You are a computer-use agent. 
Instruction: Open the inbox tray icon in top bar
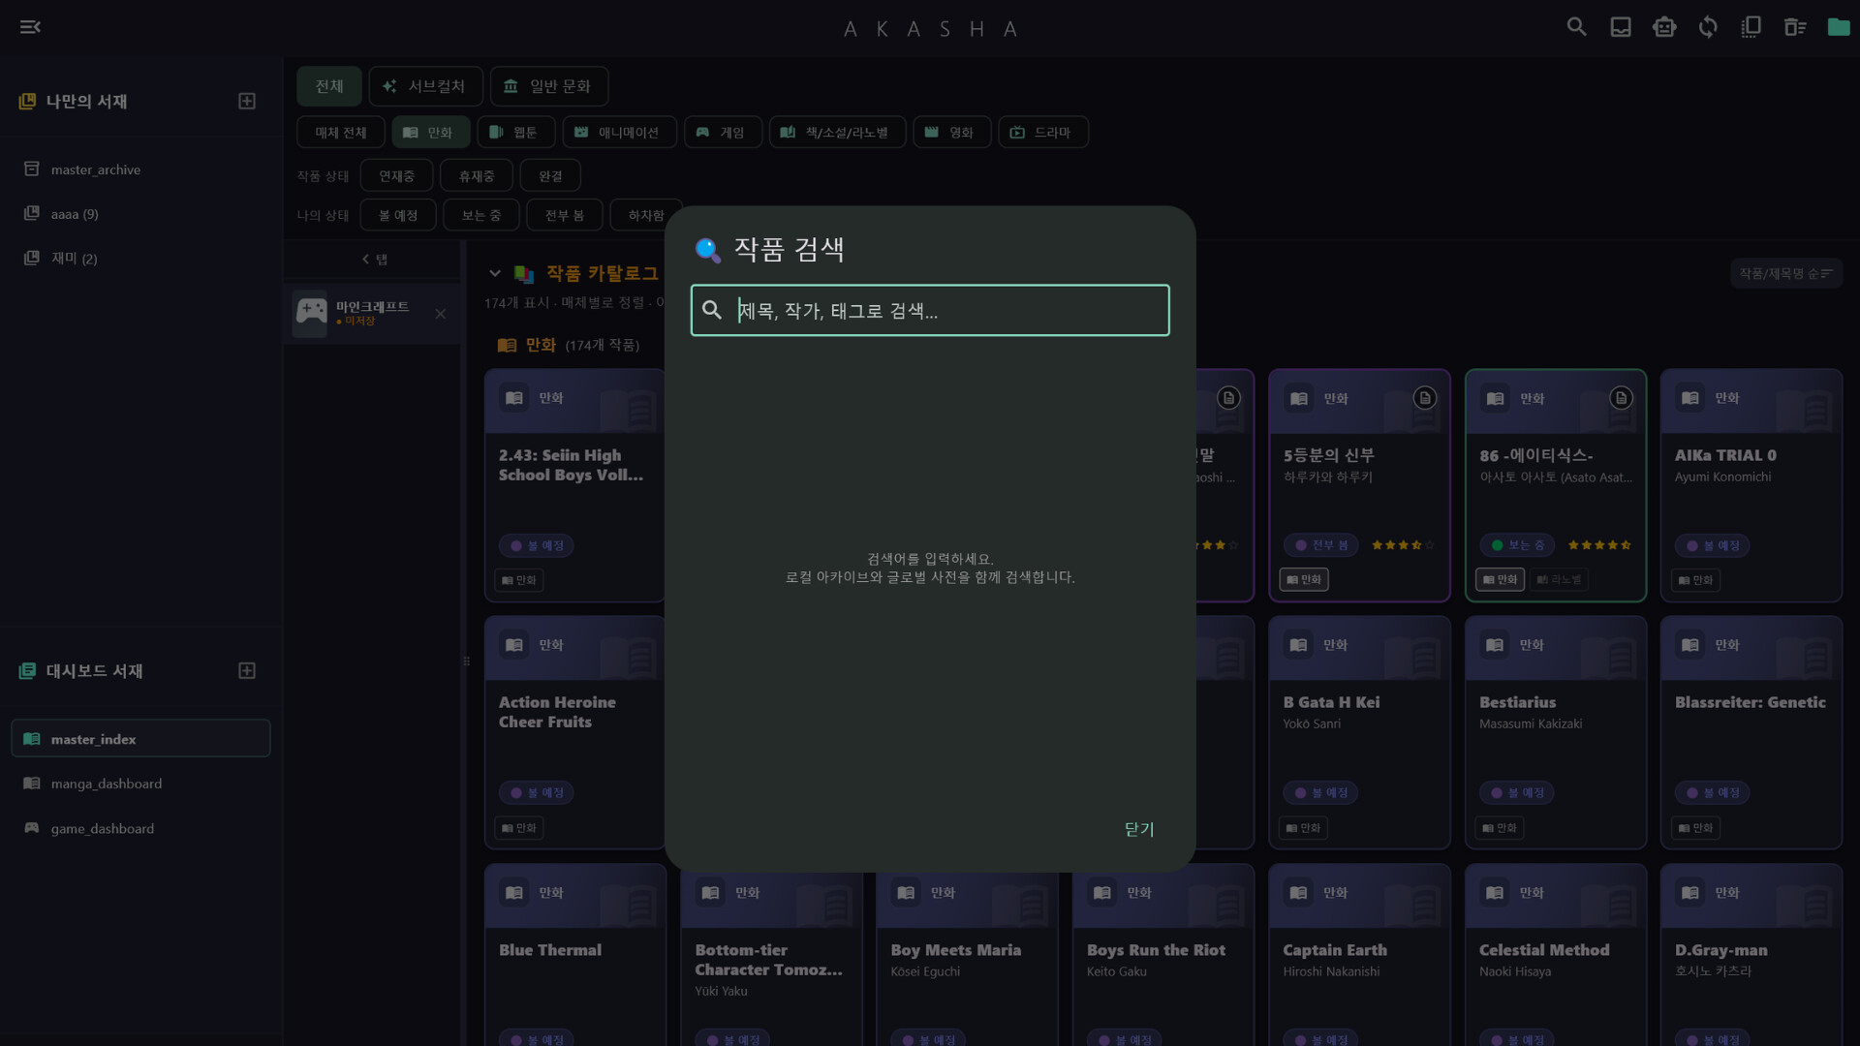1621,27
